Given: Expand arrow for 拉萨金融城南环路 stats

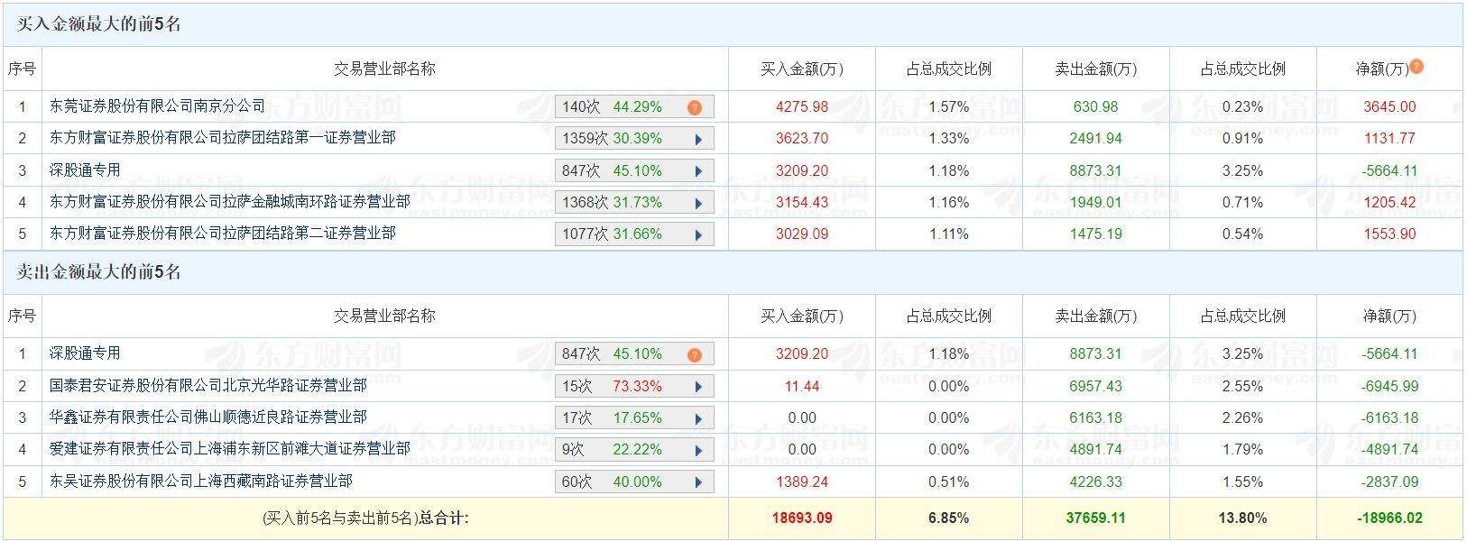Looking at the screenshot, I should 698,203.
